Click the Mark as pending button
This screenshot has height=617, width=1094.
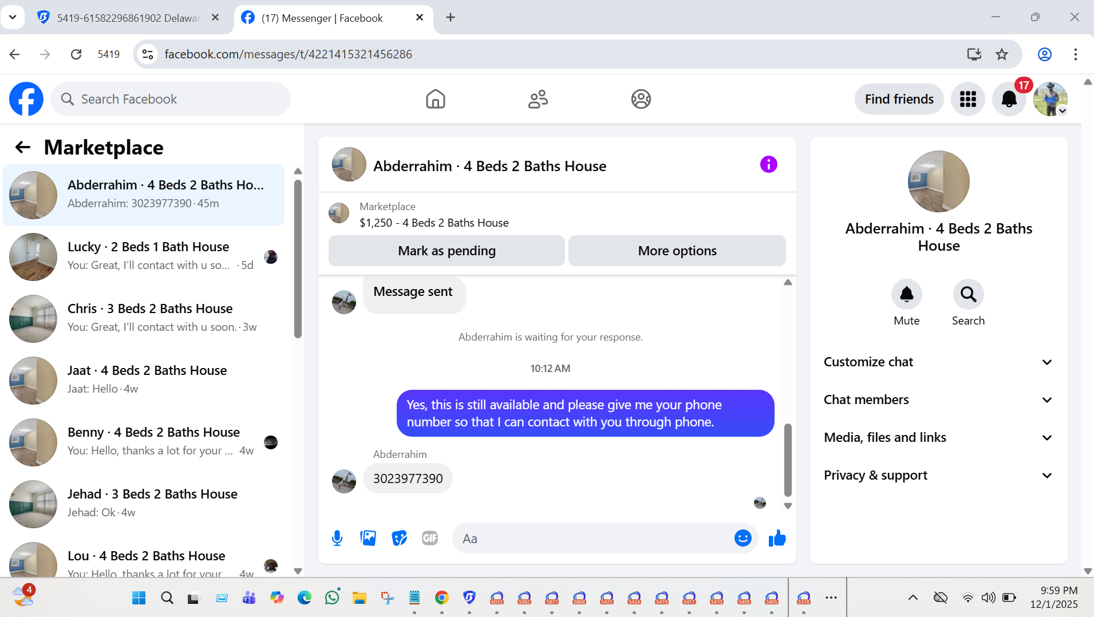point(447,251)
